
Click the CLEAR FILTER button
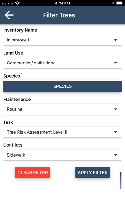click(33, 173)
